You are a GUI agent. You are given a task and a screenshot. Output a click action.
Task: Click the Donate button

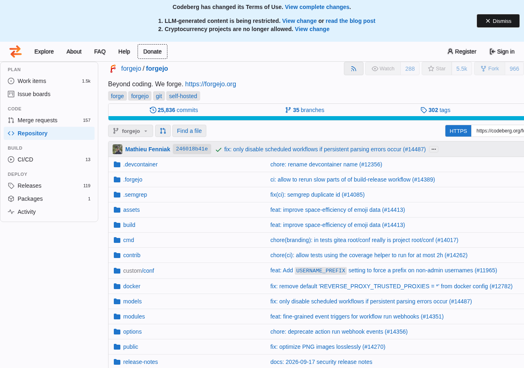(x=152, y=52)
